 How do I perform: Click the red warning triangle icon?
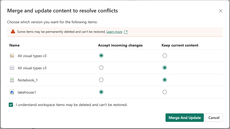click(13, 31)
